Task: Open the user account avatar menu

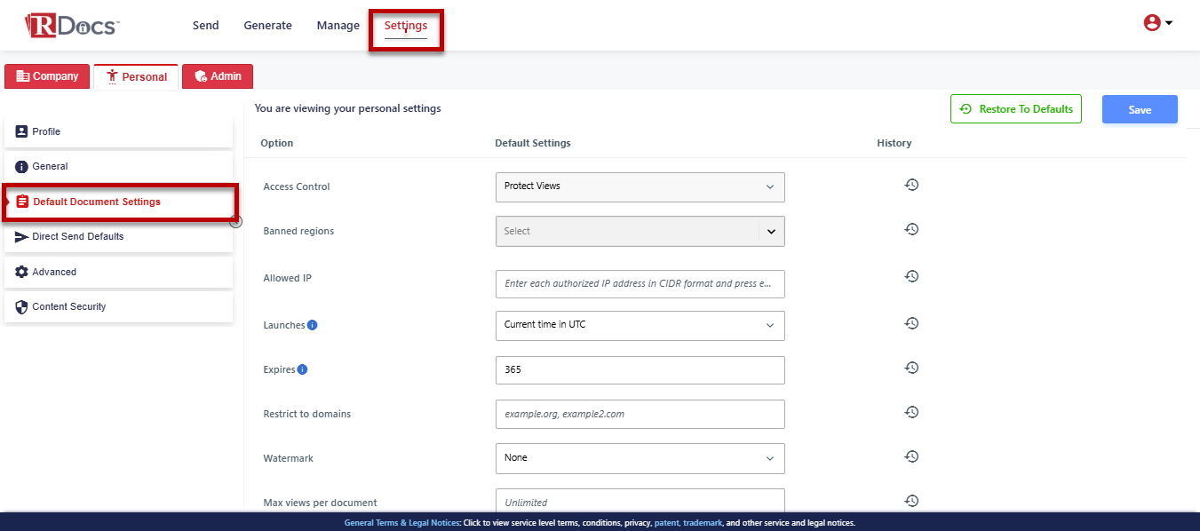Action: [1157, 24]
